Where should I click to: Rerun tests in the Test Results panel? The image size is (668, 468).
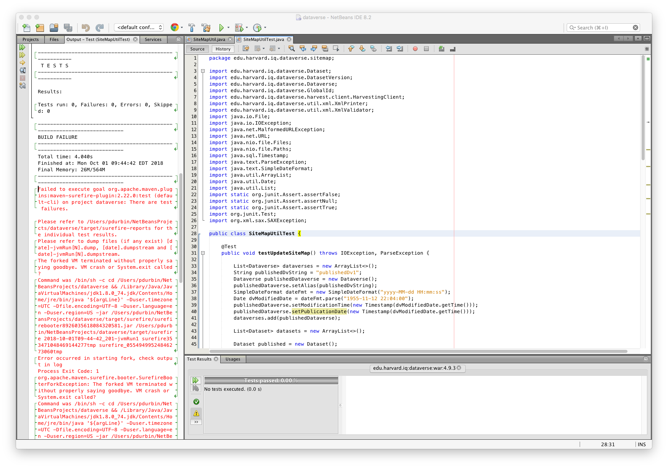click(195, 380)
